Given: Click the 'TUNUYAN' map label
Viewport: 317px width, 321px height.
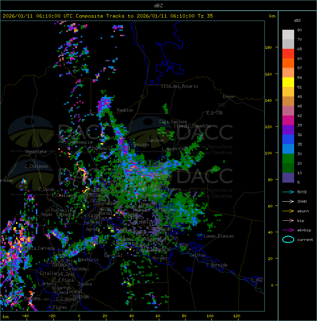Looking at the screenshot, I should coord(81,297).
